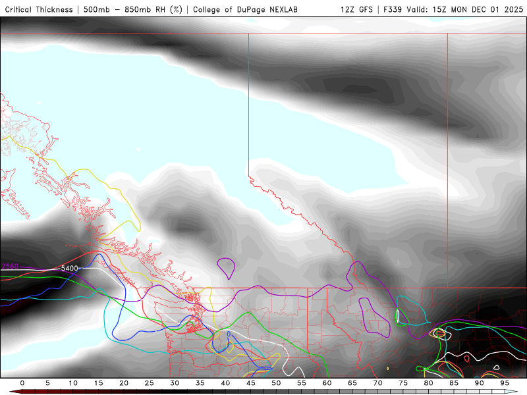Click the "500mb – 850mb RH (%)" header label
Image resolution: width=527 pixels, height=395 pixels.
133,9
